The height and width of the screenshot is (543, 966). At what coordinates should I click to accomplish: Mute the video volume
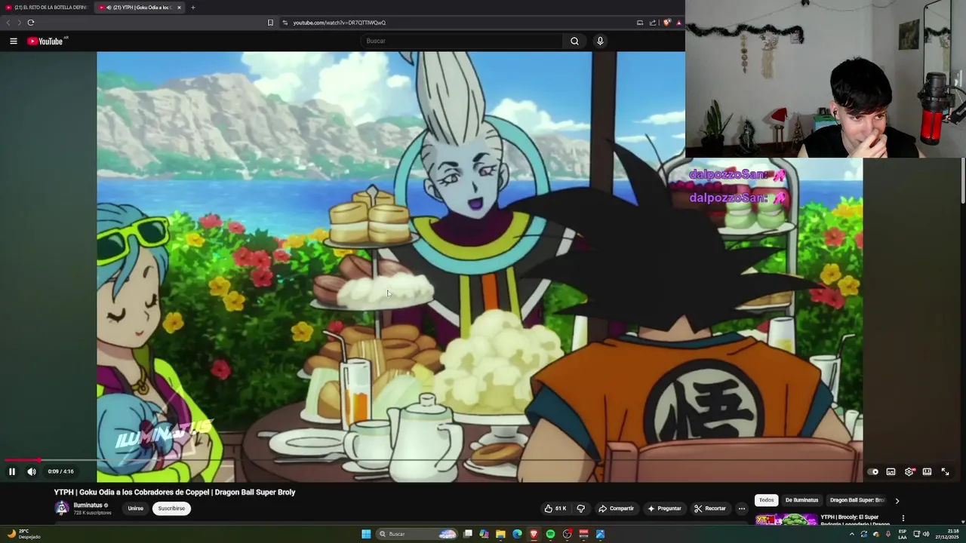click(x=32, y=471)
